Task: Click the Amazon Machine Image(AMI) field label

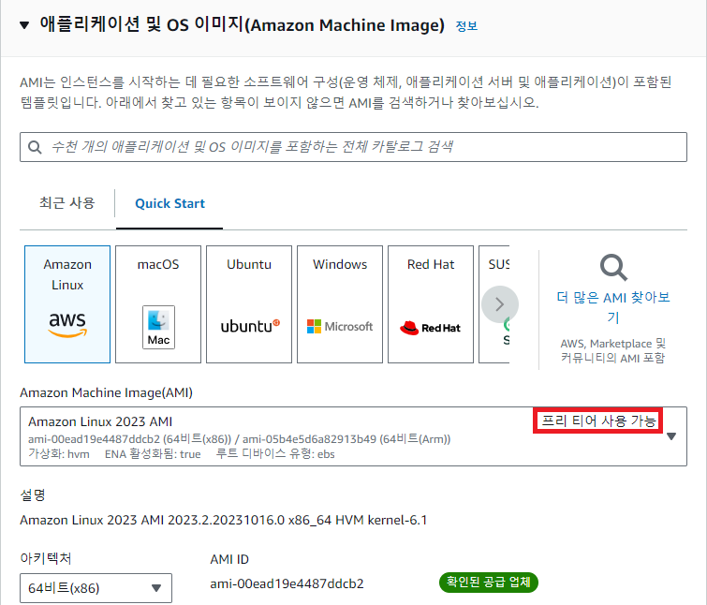Action: coord(106,392)
